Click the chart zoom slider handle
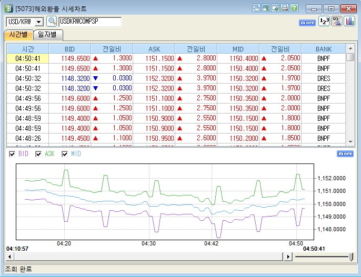Viewport: 361px width, 277px height. coord(351,257)
